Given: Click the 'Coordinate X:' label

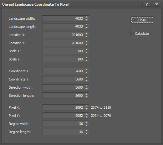Looking at the screenshot, I should pos(19,71).
